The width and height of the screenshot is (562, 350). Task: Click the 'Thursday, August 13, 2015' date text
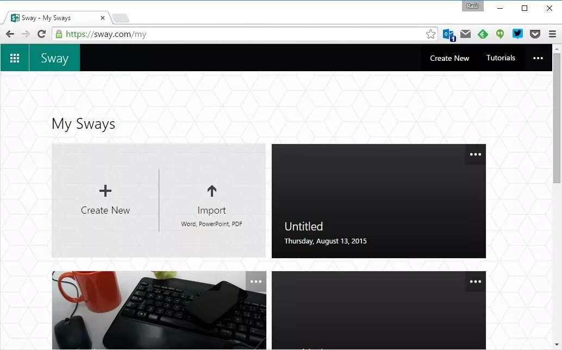[326, 241]
